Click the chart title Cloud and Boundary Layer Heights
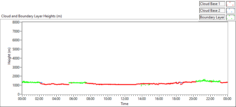 32,16
